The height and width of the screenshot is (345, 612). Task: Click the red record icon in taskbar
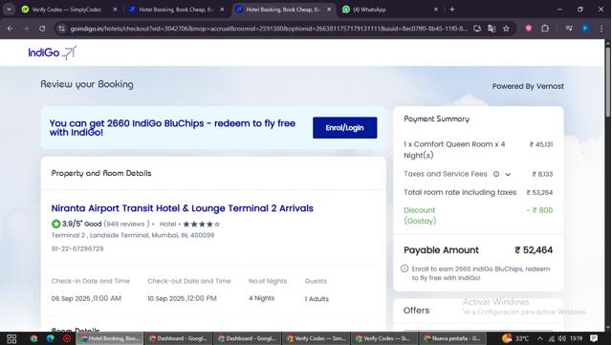[x=67, y=338]
